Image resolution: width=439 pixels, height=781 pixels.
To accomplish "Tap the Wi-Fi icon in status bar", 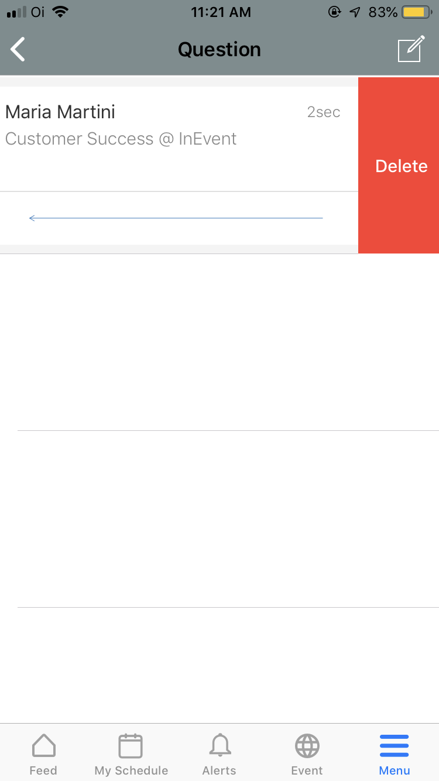I will point(60,12).
